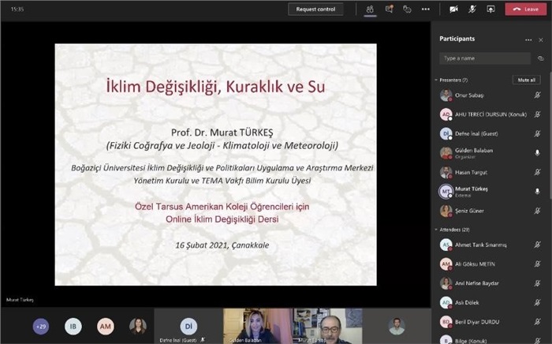Click Onur Subaşı profile photo avatar
Image resolution: width=552 pixels, height=344 pixels.
pos(446,95)
